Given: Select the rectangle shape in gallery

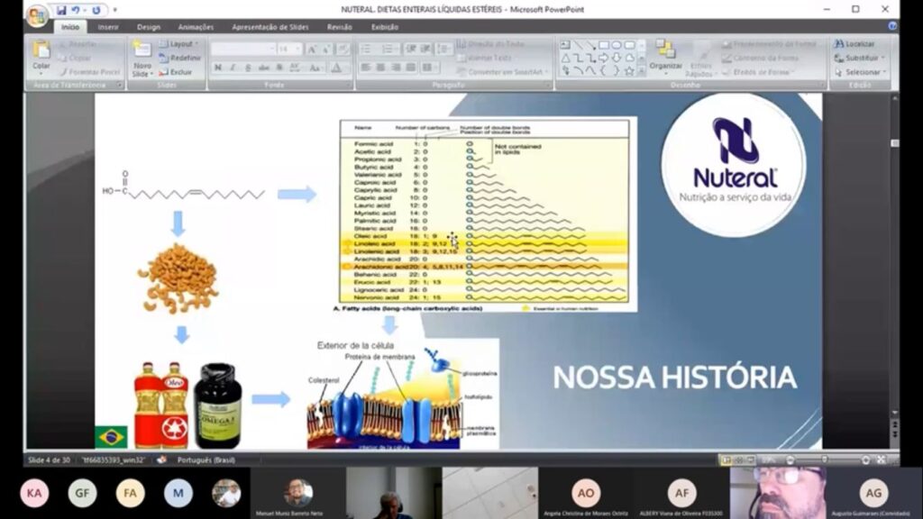Looking at the screenshot, I should 604,45.
